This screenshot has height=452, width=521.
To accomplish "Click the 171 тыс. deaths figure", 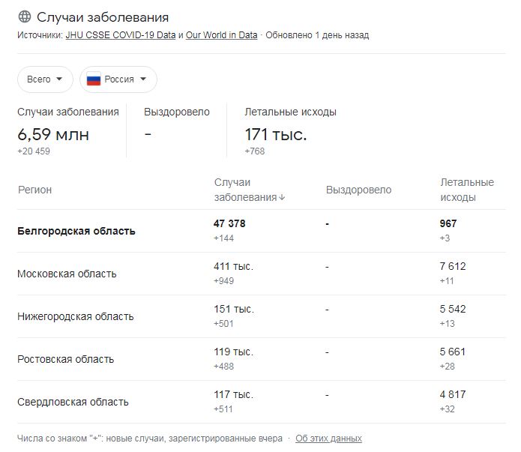I will pyautogui.click(x=276, y=135).
